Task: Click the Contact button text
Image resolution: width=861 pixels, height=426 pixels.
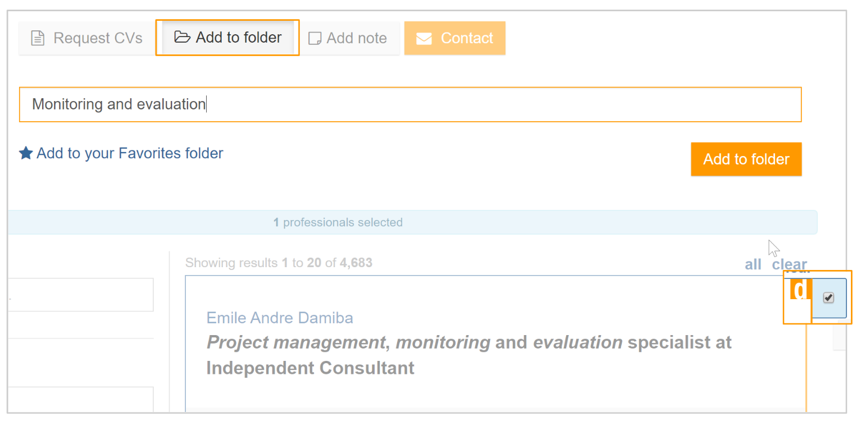Action: [467, 38]
